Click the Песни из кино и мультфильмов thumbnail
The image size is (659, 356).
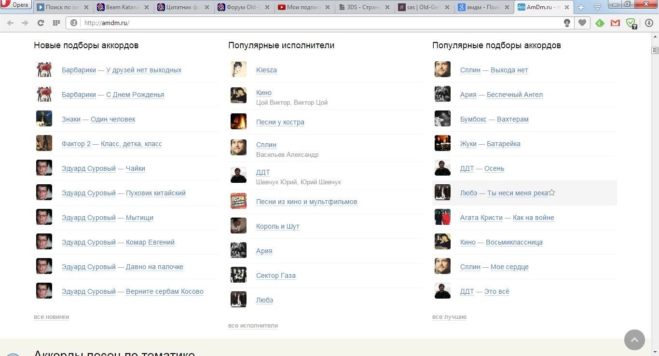pyautogui.click(x=238, y=201)
